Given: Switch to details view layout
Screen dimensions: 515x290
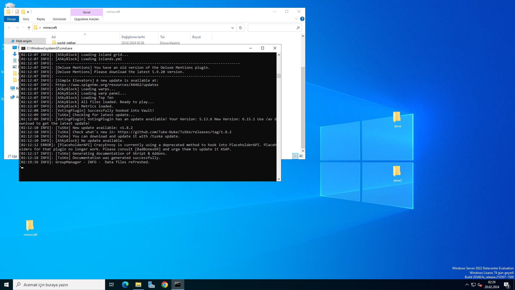Looking at the screenshot, I should [295, 156].
